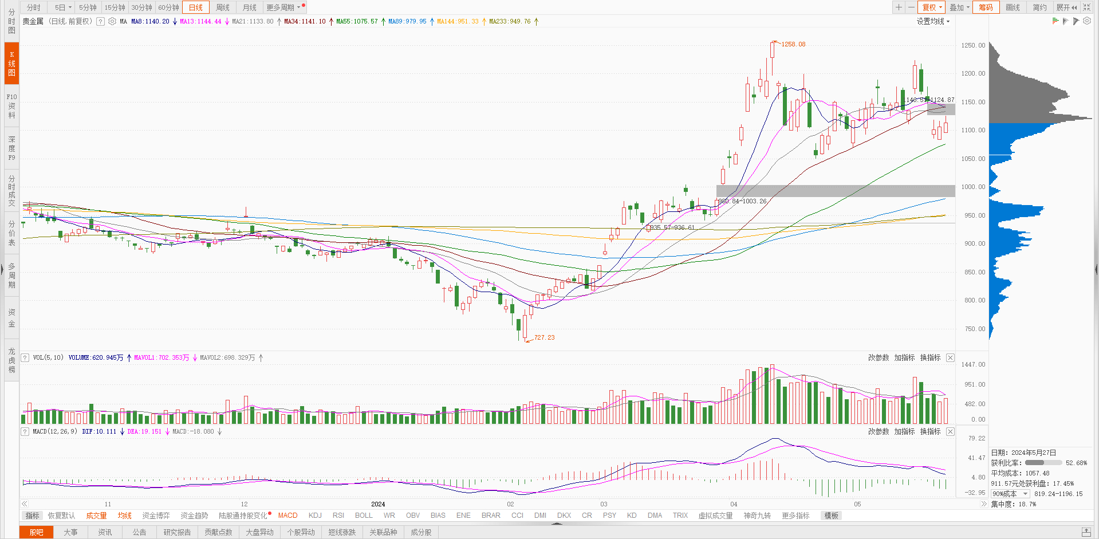Toggle the MACD indicator in bottom bar
This screenshot has width=1099, height=539.
pos(287,516)
